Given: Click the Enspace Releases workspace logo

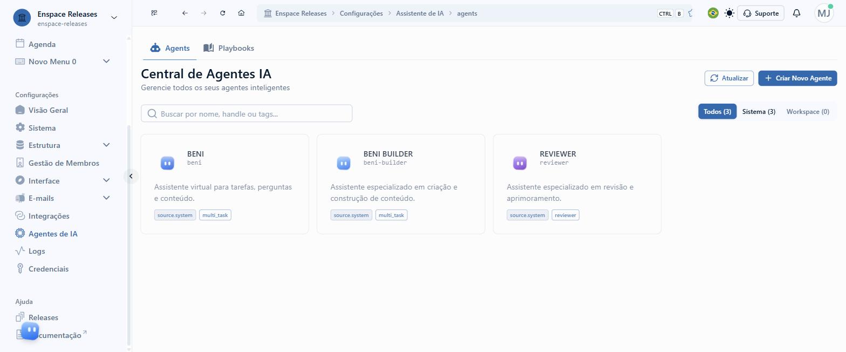Looking at the screenshot, I should pyautogui.click(x=22, y=17).
